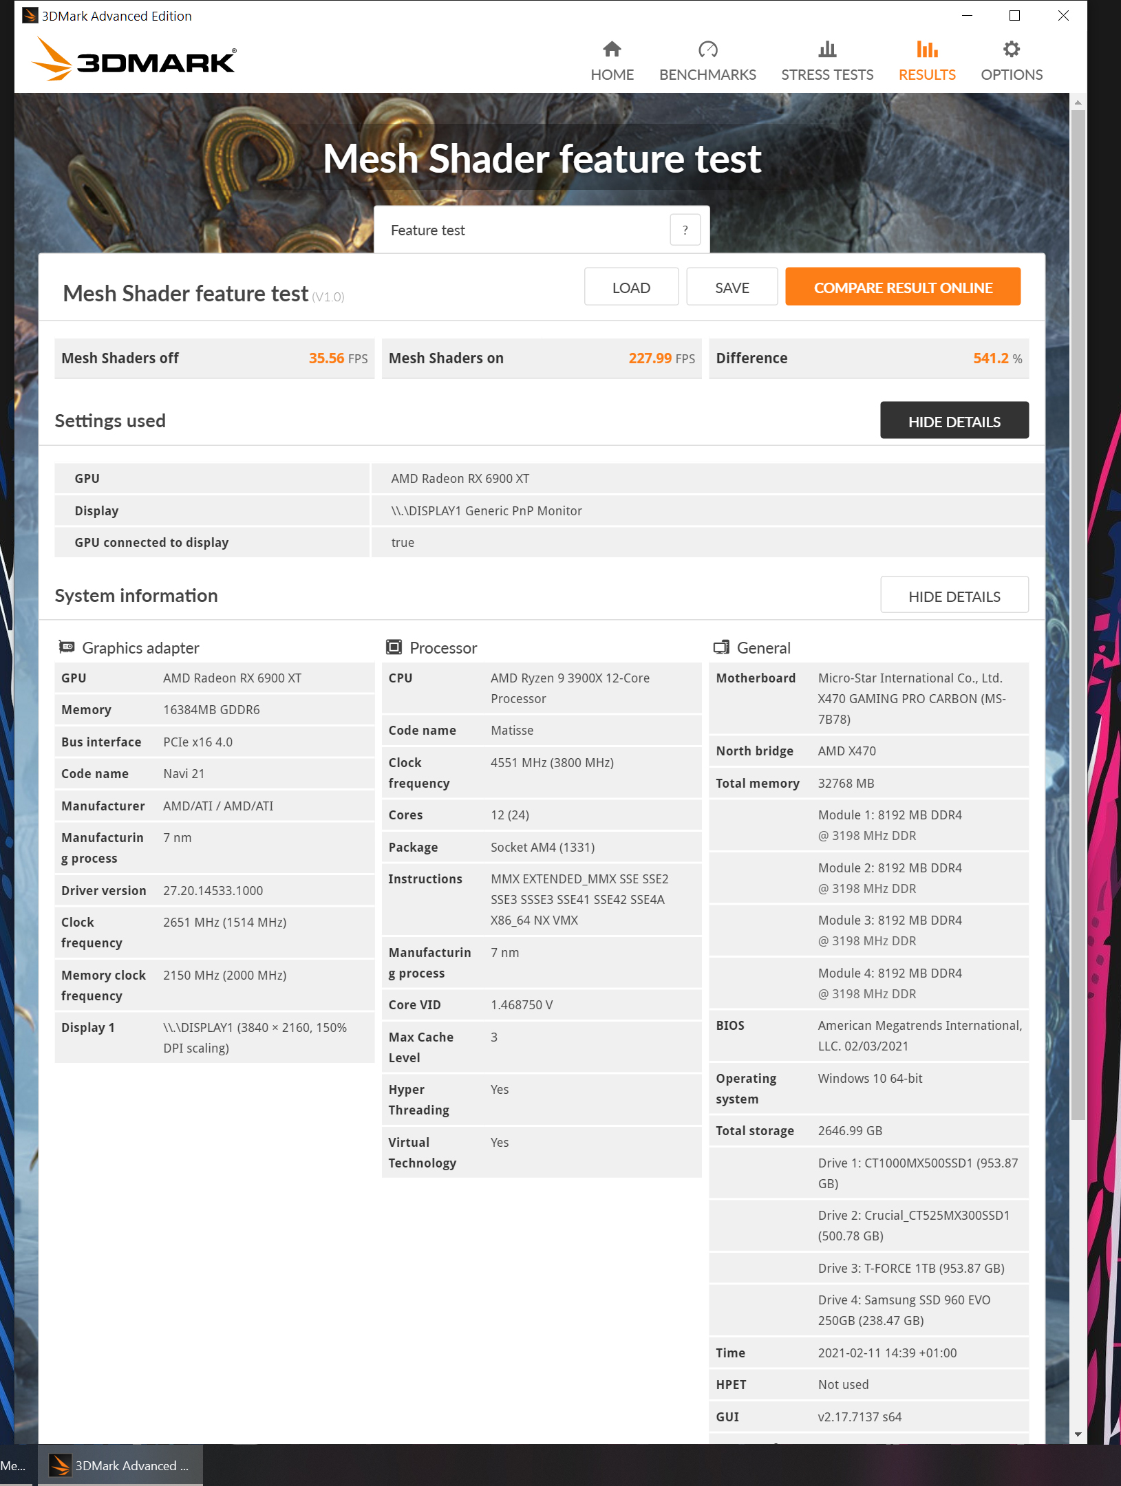Image resolution: width=1121 pixels, height=1486 pixels.
Task: Click the Feature test help question mark
Action: (x=685, y=230)
